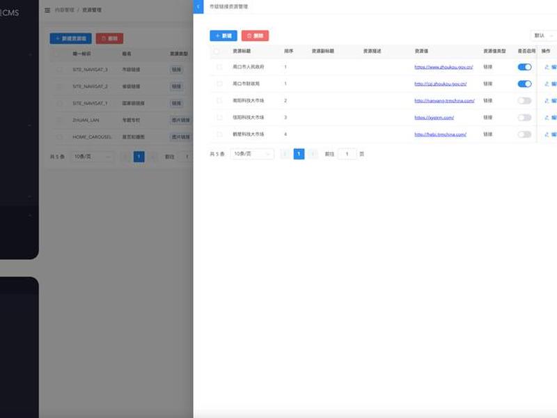Tick the select-all checkbox in drawer table header
557x418 pixels.
pos(217,52)
